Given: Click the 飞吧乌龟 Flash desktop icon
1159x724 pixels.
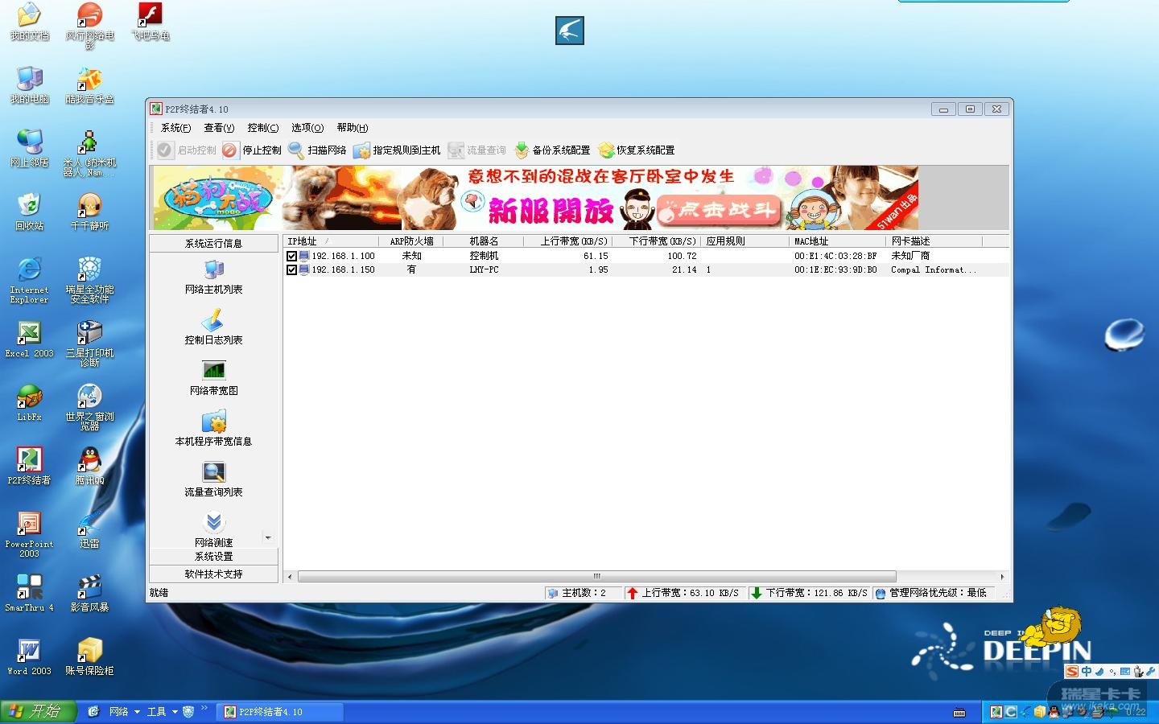Looking at the screenshot, I should [151, 21].
